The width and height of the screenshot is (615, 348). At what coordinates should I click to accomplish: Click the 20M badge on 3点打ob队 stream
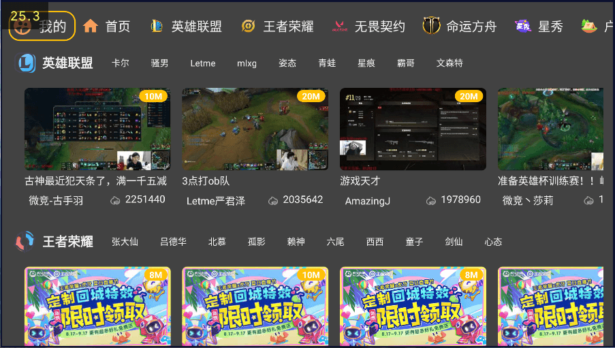click(x=311, y=96)
